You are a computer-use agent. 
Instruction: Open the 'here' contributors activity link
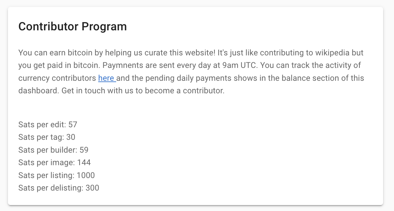[107, 78]
